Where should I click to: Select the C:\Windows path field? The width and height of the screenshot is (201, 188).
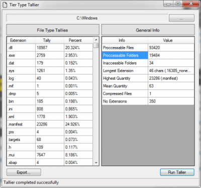pos(87,18)
